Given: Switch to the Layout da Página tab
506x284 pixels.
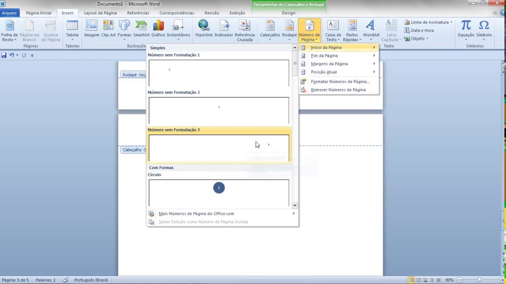Looking at the screenshot, I should coord(100,13).
